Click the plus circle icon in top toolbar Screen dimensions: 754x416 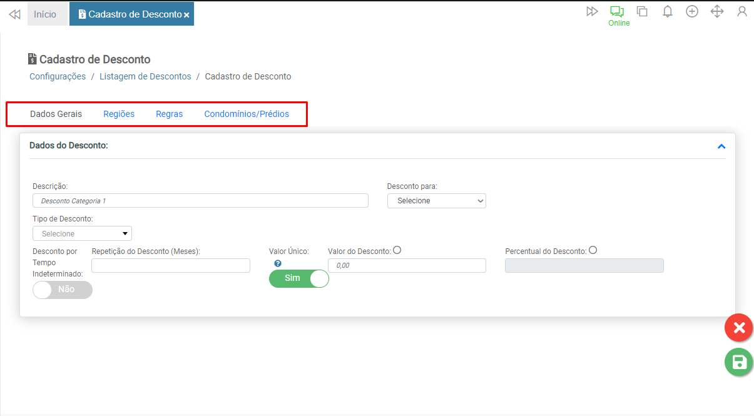[692, 11]
